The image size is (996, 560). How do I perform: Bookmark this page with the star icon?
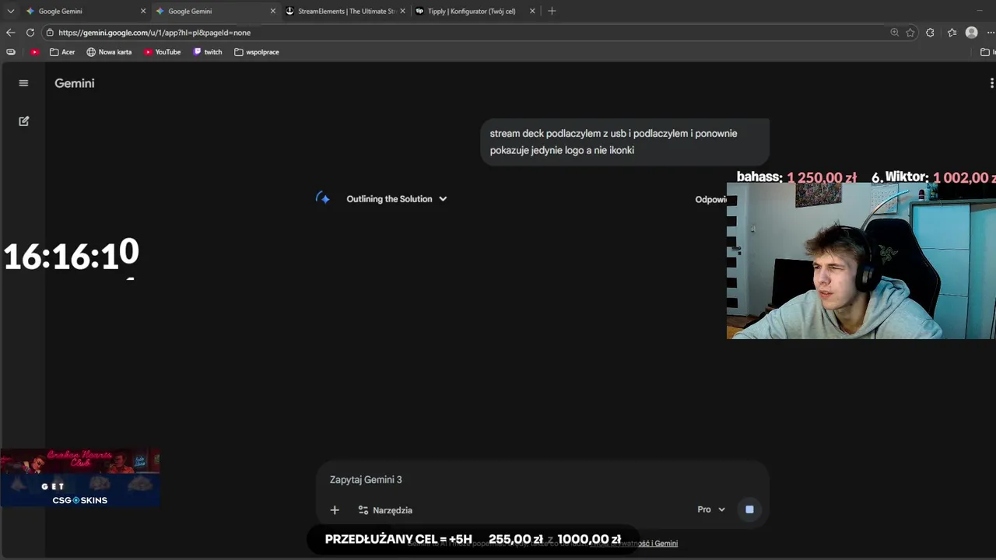[910, 33]
